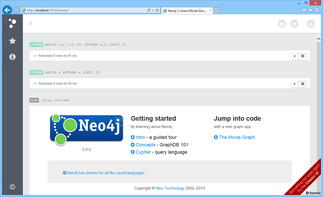Click the large Neo4j logo image
The height and width of the screenshot is (197, 323).
click(x=86, y=130)
